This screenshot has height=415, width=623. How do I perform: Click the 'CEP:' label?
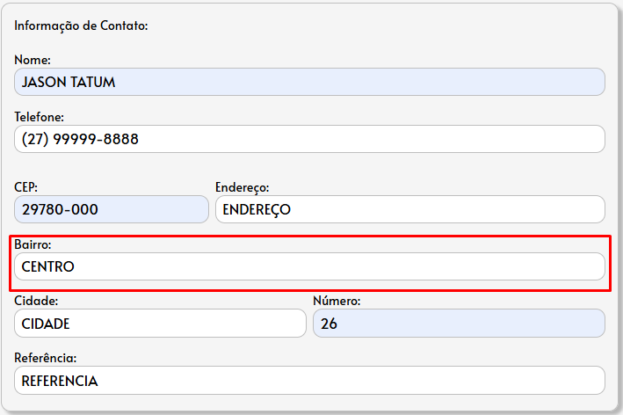(26, 187)
